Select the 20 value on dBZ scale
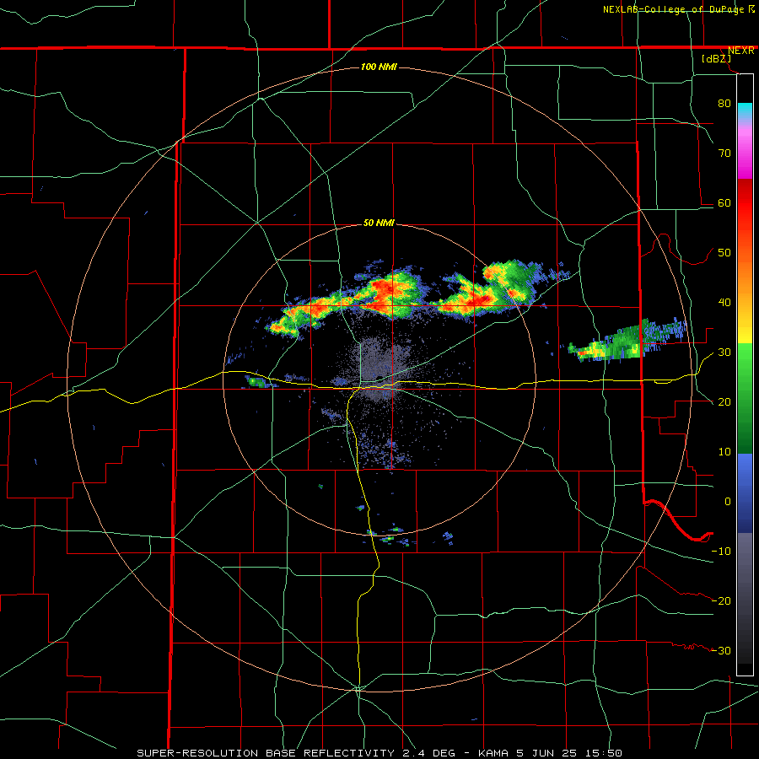The height and width of the screenshot is (759, 759). coord(724,401)
